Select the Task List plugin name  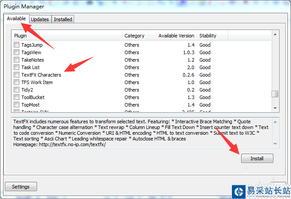(x=30, y=67)
